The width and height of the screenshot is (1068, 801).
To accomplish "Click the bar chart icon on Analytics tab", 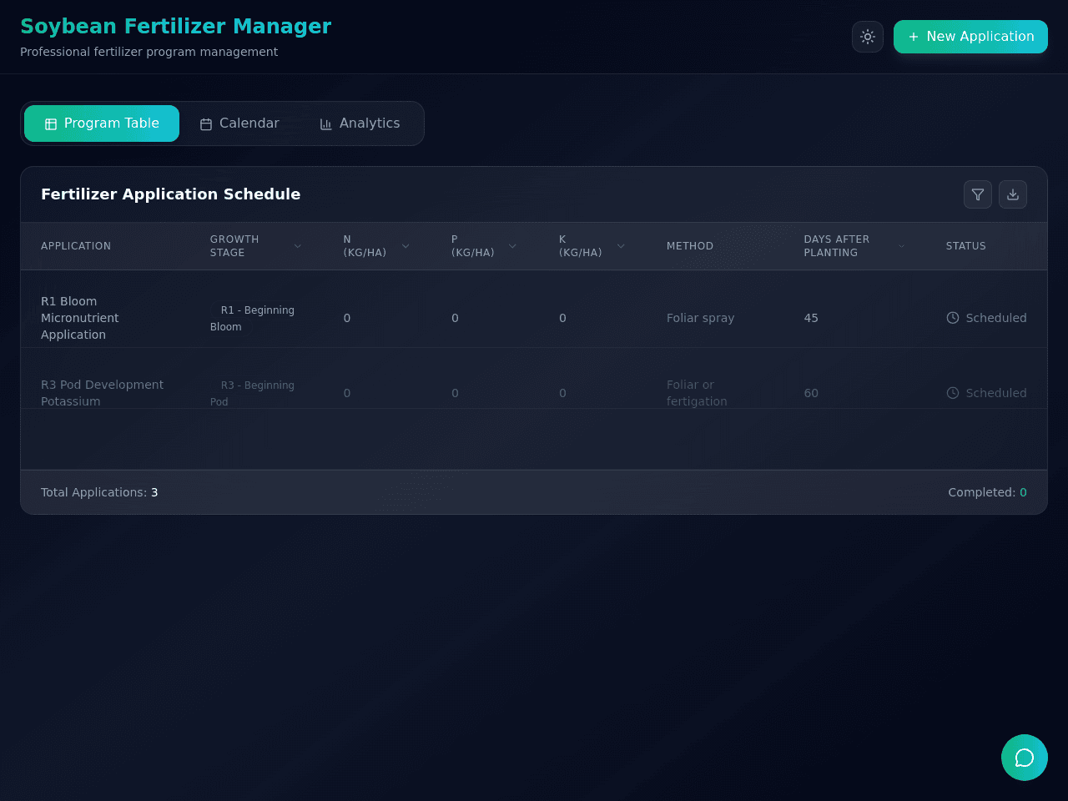I will click(x=326, y=124).
